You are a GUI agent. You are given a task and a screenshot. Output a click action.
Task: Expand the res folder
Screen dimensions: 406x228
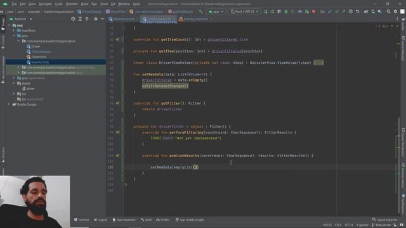click(14, 94)
